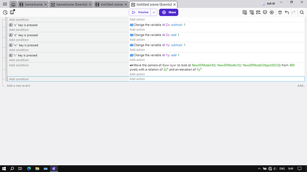Add a new empty event from toolbar
This screenshot has height=172, width=307.
245,12
